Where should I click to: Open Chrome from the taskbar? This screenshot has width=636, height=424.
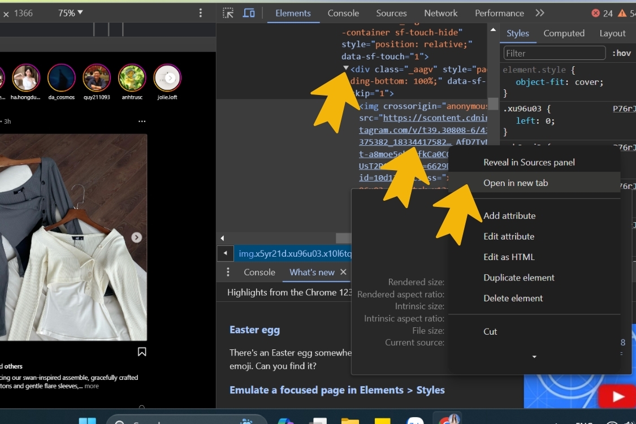tap(448, 419)
